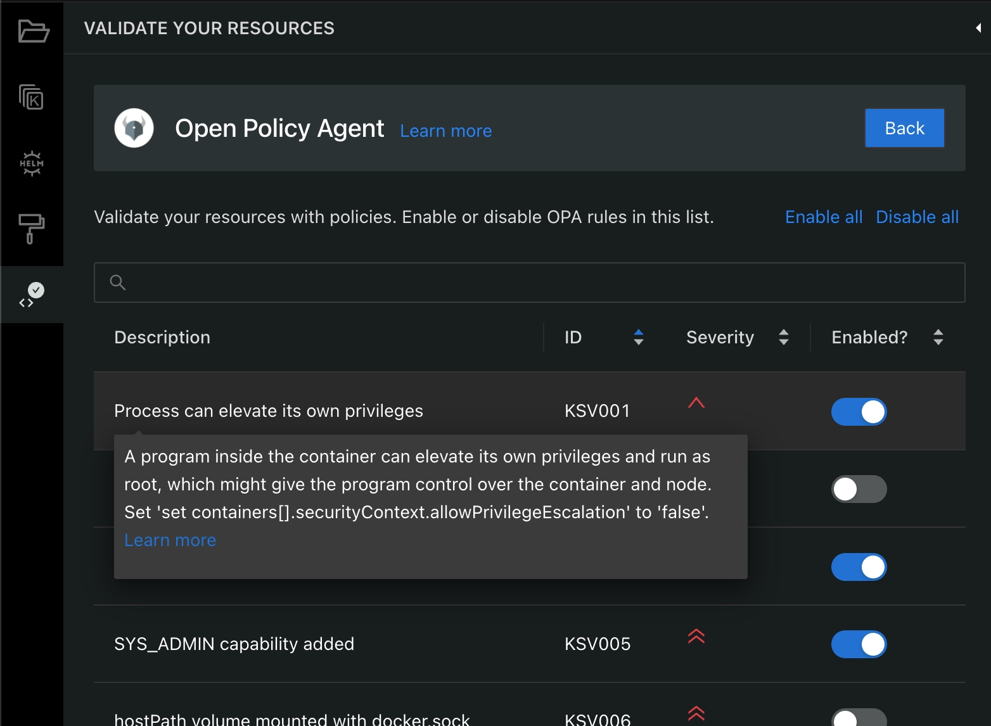Select the KSV006 ID cell
The width and height of the screenshot is (991, 726).
pyautogui.click(x=598, y=719)
